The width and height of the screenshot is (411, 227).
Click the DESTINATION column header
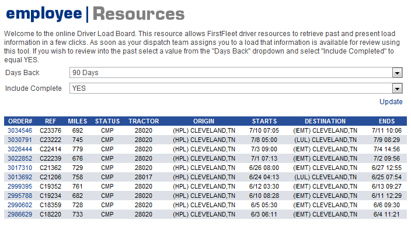325,121
